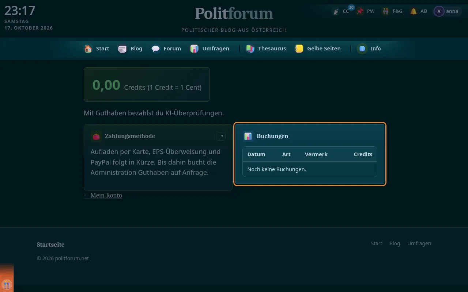Click the people F&G icon
This screenshot has width=468, height=292.
pyautogui.click(x=386, y=11)
